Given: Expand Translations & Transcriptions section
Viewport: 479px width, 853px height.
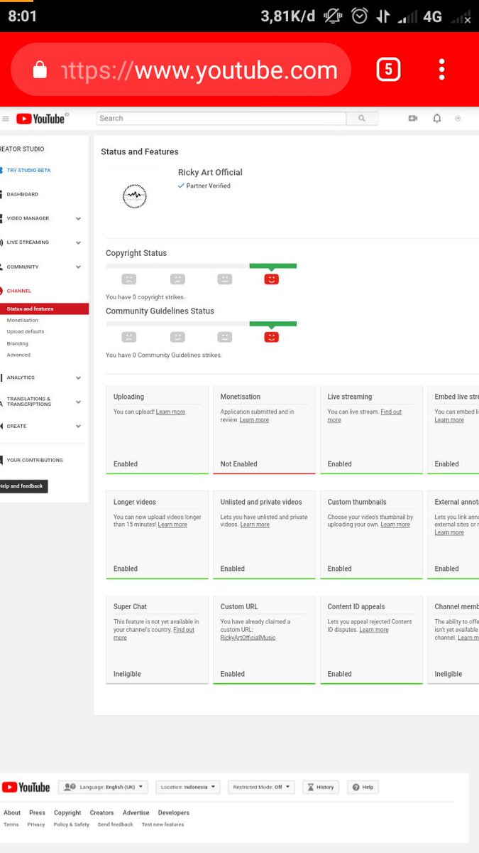Looking at the screenshot, I should [78, 402].
